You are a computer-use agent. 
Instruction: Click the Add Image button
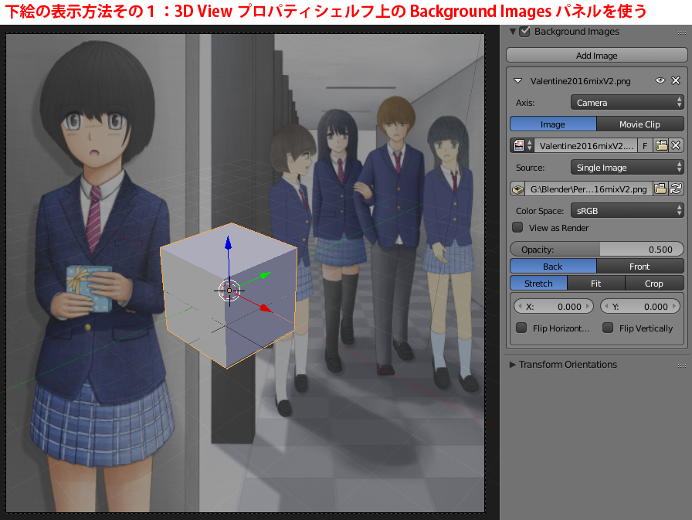[597, 56]
